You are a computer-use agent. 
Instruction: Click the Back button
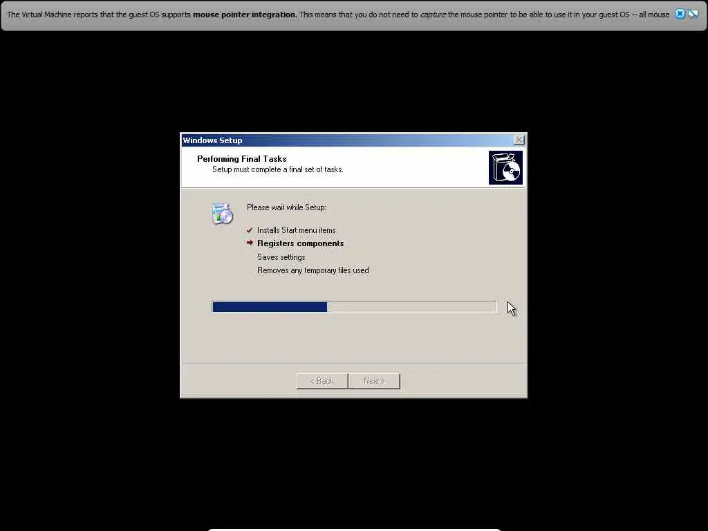[322, 381]
